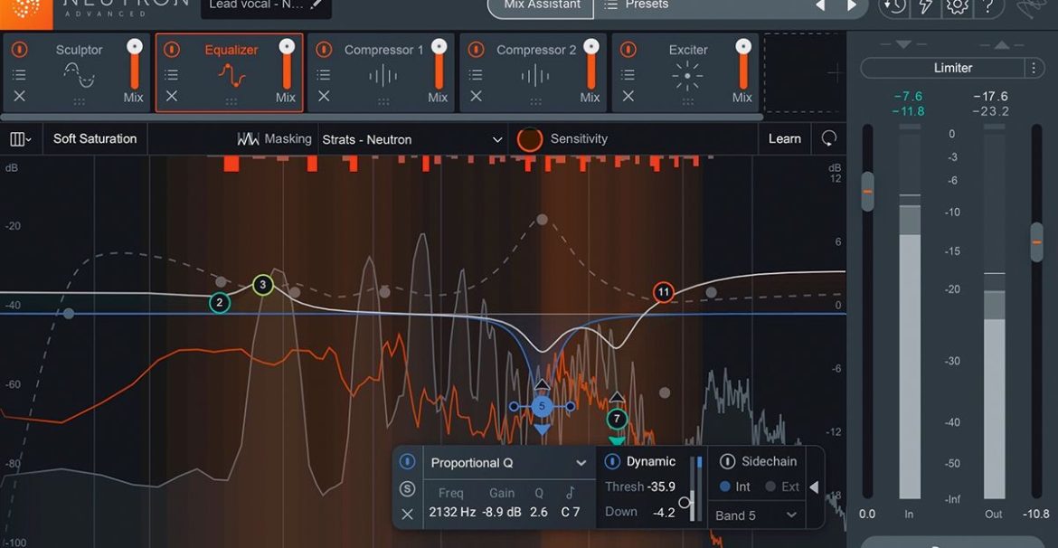Bypass Compressor 1 with its power button
The width and height of the screenshot is (1058, 548).
tap(324, 49)
